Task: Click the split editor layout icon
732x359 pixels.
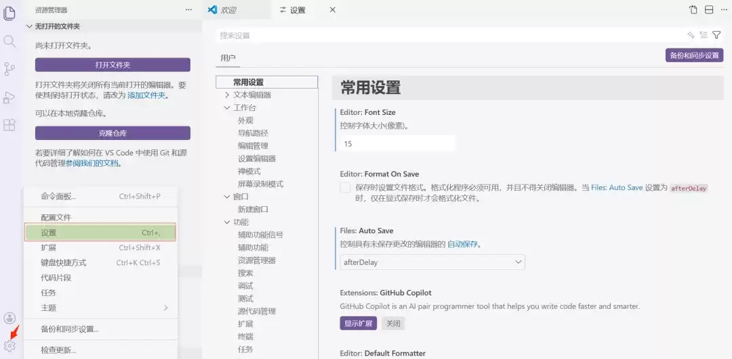Action: (x=709, y=9)
